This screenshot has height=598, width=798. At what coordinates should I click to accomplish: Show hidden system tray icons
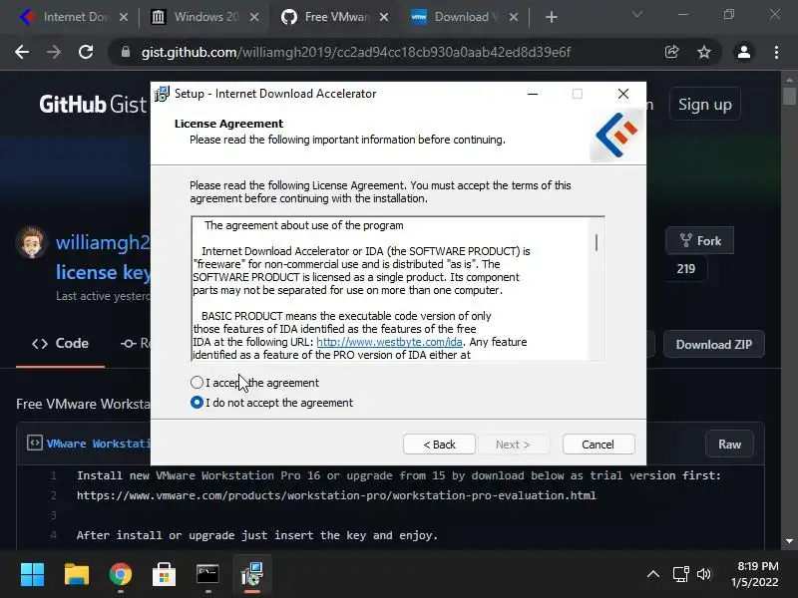pos(653,575)
